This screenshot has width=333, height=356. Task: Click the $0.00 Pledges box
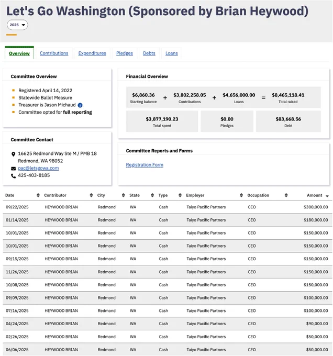(x=227, y=121)
